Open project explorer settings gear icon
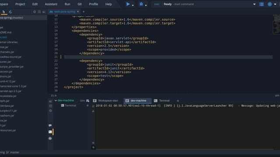The width and height of the screenshot is (280, 157). coord(35,12)
